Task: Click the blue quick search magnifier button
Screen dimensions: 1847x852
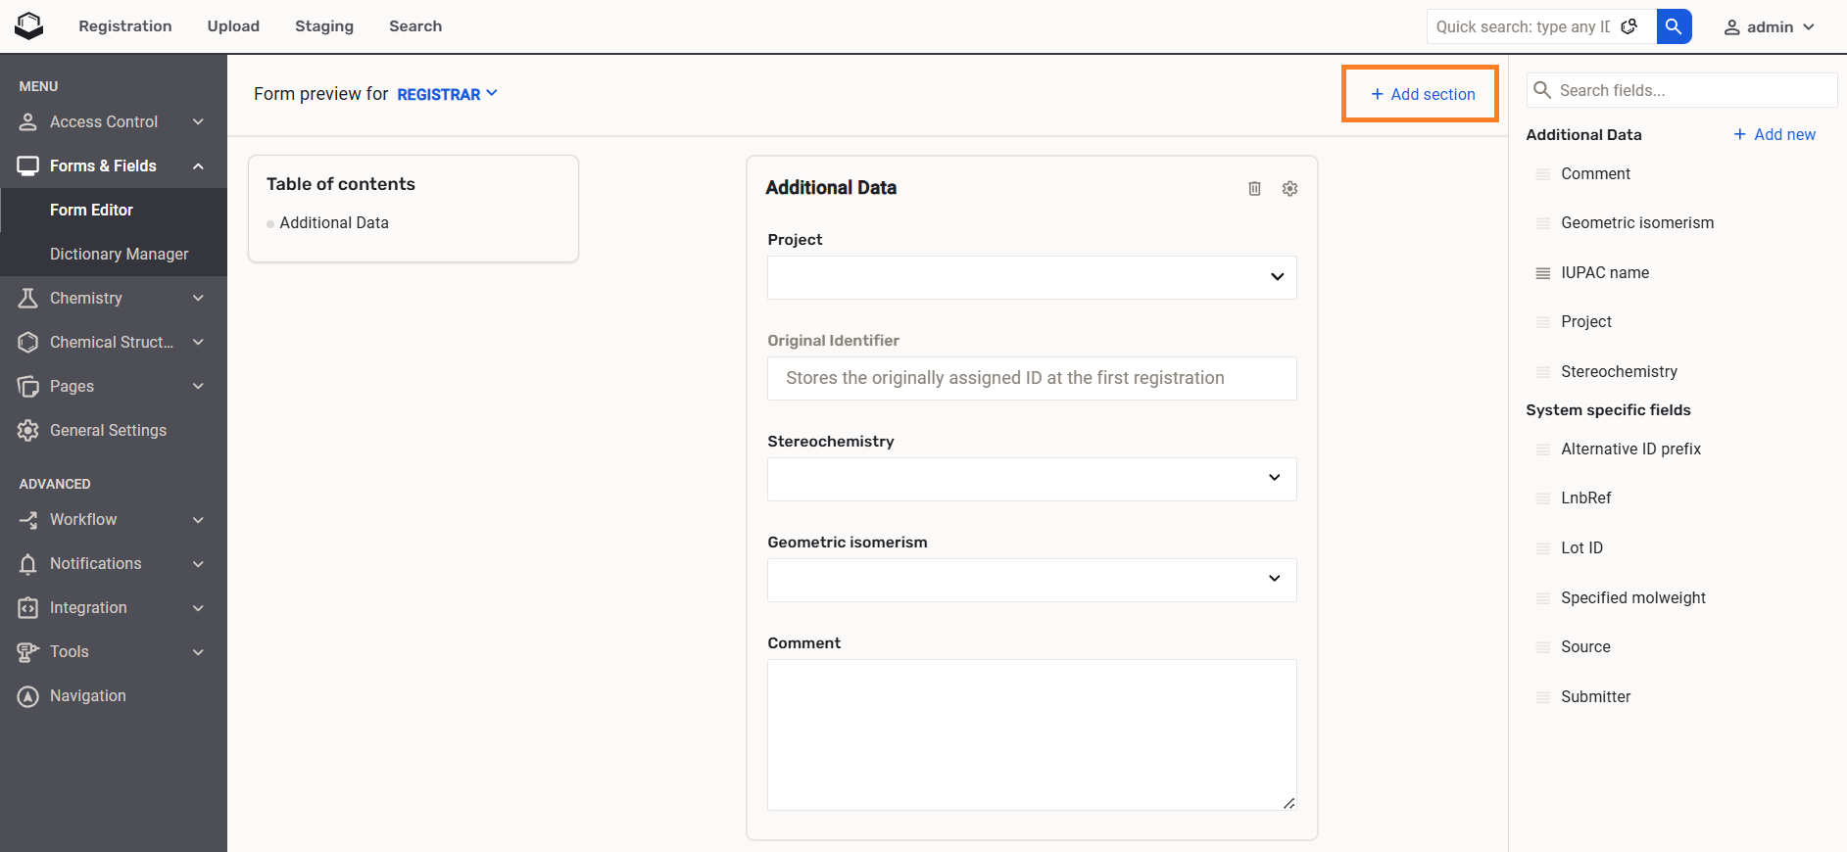Action: 1674,26
